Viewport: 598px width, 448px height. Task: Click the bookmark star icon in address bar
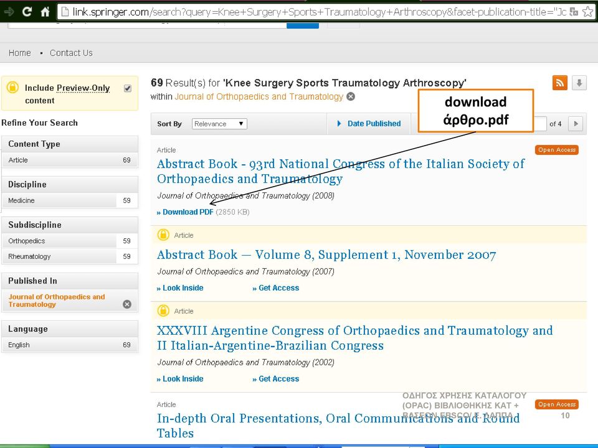coord(587,12)
